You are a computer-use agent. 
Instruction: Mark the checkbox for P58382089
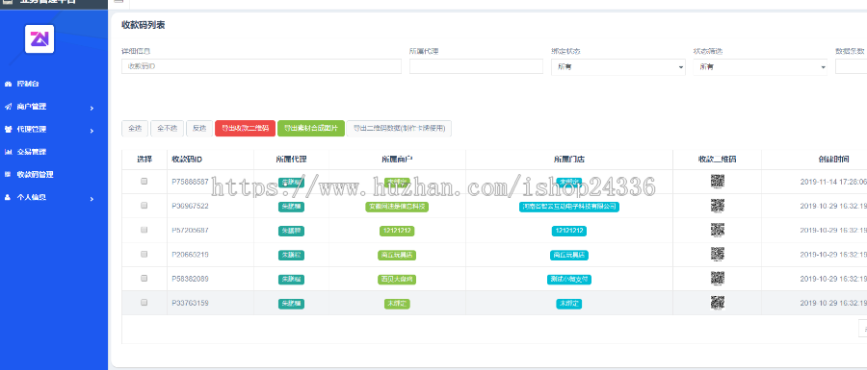click(x=144, y=278)
